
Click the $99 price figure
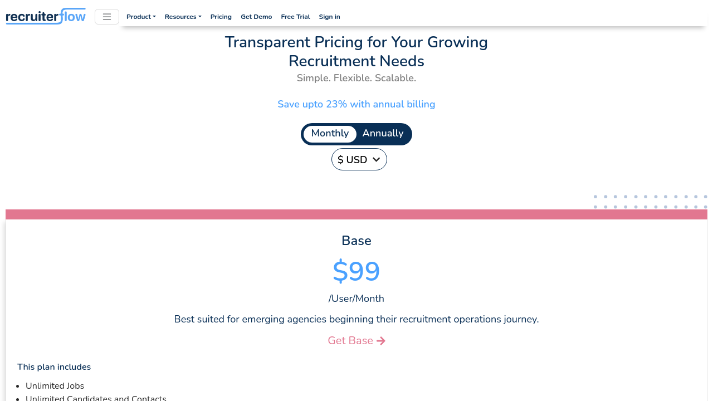pos(356,271)
